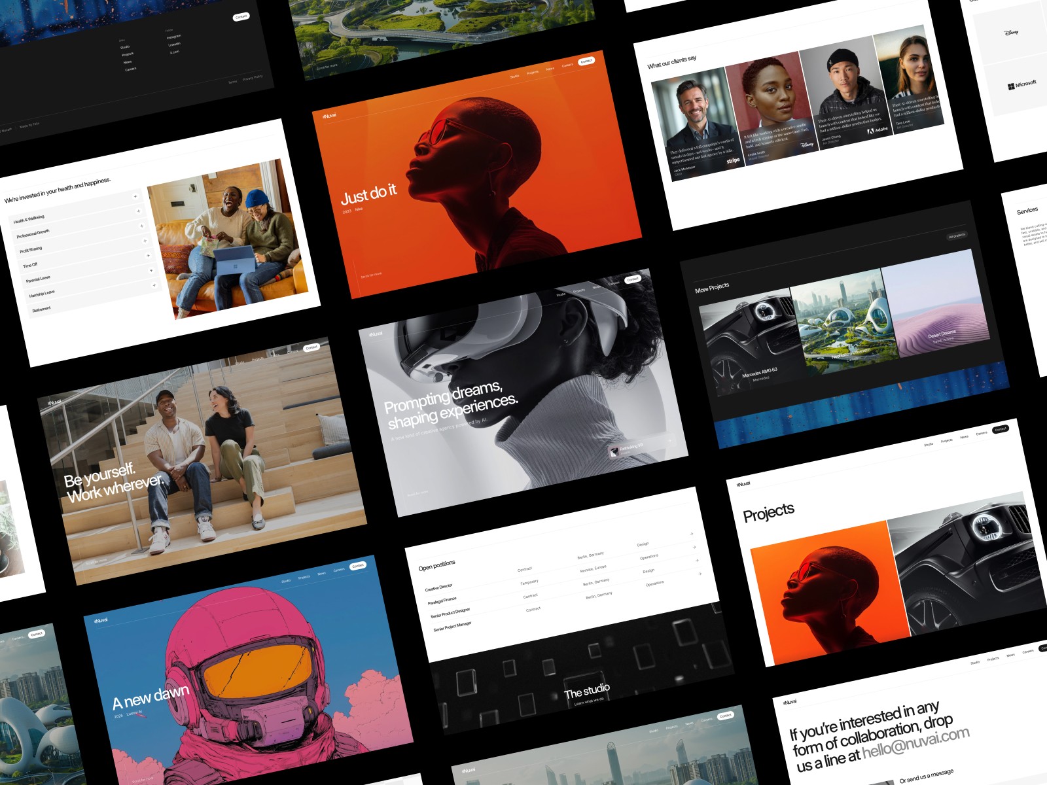Open the Terms link in the footer
This screenshot has height=785, width=1047.
coord(233,82)
